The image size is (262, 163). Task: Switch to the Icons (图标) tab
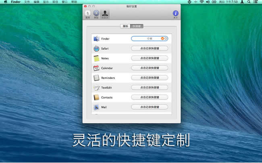click(x=125, y=26)
